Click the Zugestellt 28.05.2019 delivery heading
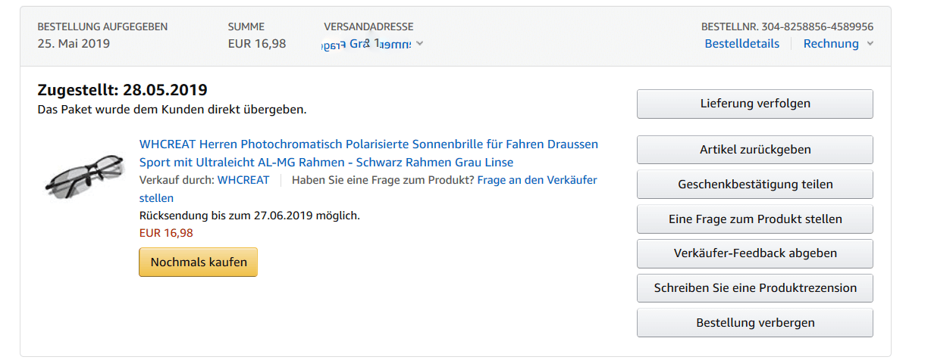931x360 pixels. point(122,90)
